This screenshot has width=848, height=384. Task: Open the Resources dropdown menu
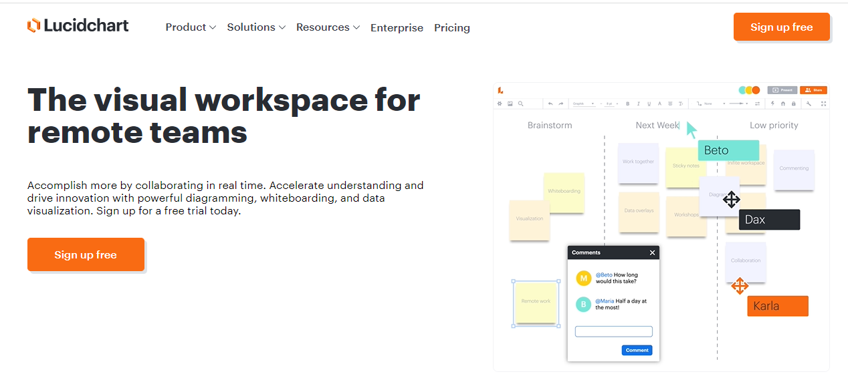(328, 27)
